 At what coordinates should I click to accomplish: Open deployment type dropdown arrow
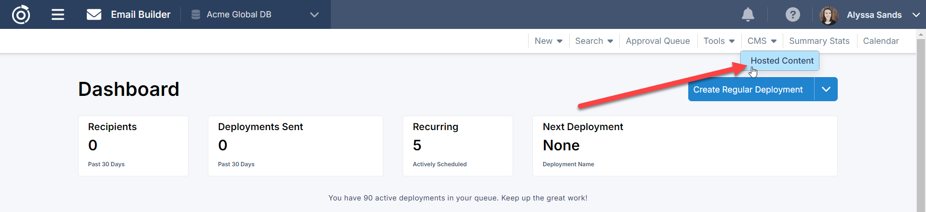tap(826, 90)
